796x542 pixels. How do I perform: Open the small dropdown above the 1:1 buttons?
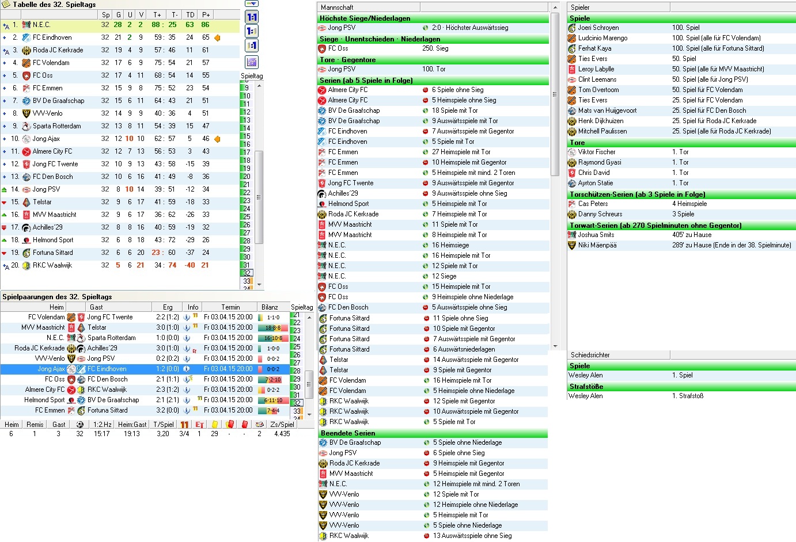252,3
